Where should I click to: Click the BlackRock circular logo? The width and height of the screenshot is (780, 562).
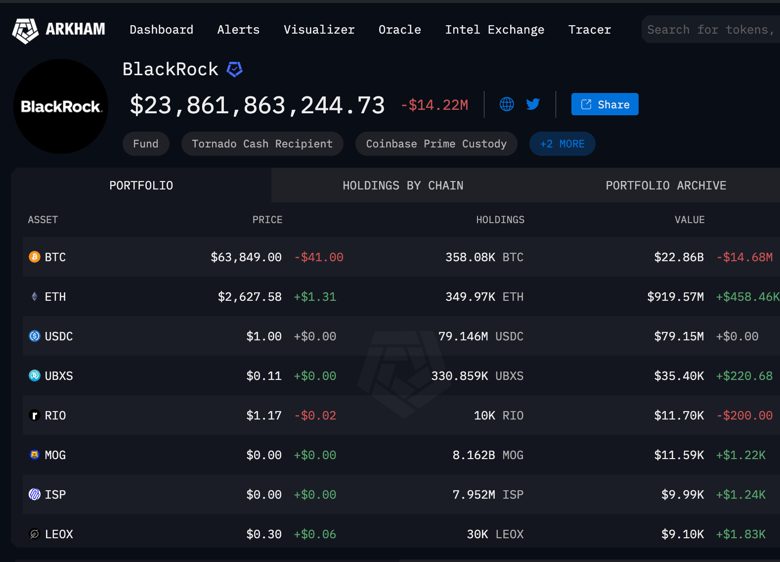tap(61, 106)
